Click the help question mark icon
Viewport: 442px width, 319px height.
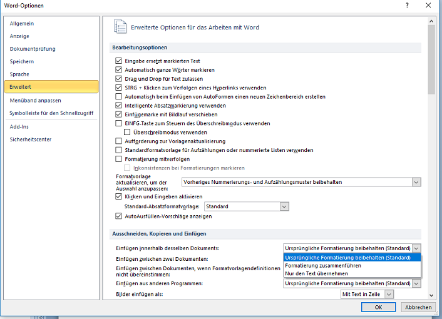pos(407,6)
